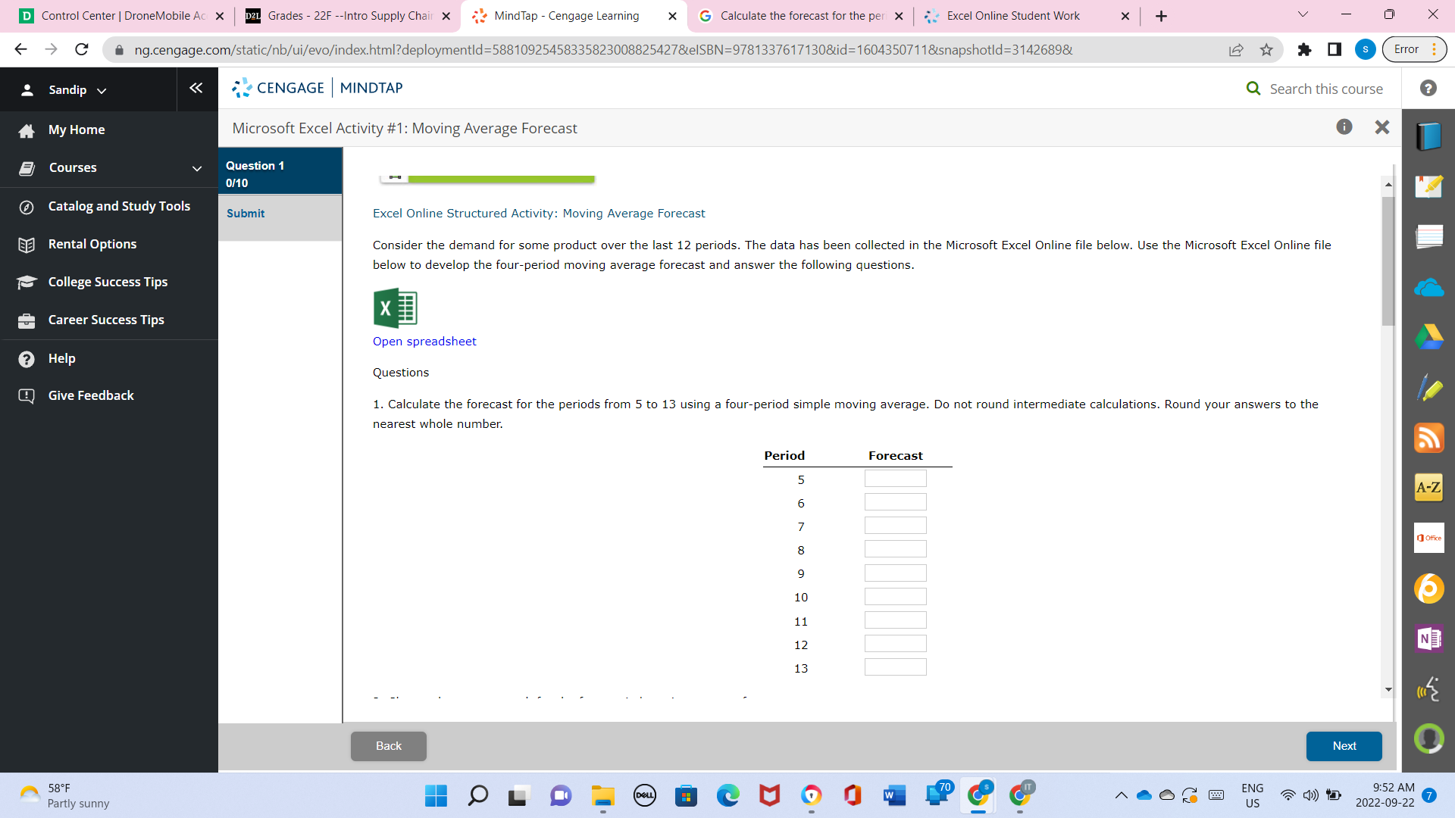This screenshot has height=818, width=1455.
Task: Select the Submit item in question list
Action: (x=246, y=214)
